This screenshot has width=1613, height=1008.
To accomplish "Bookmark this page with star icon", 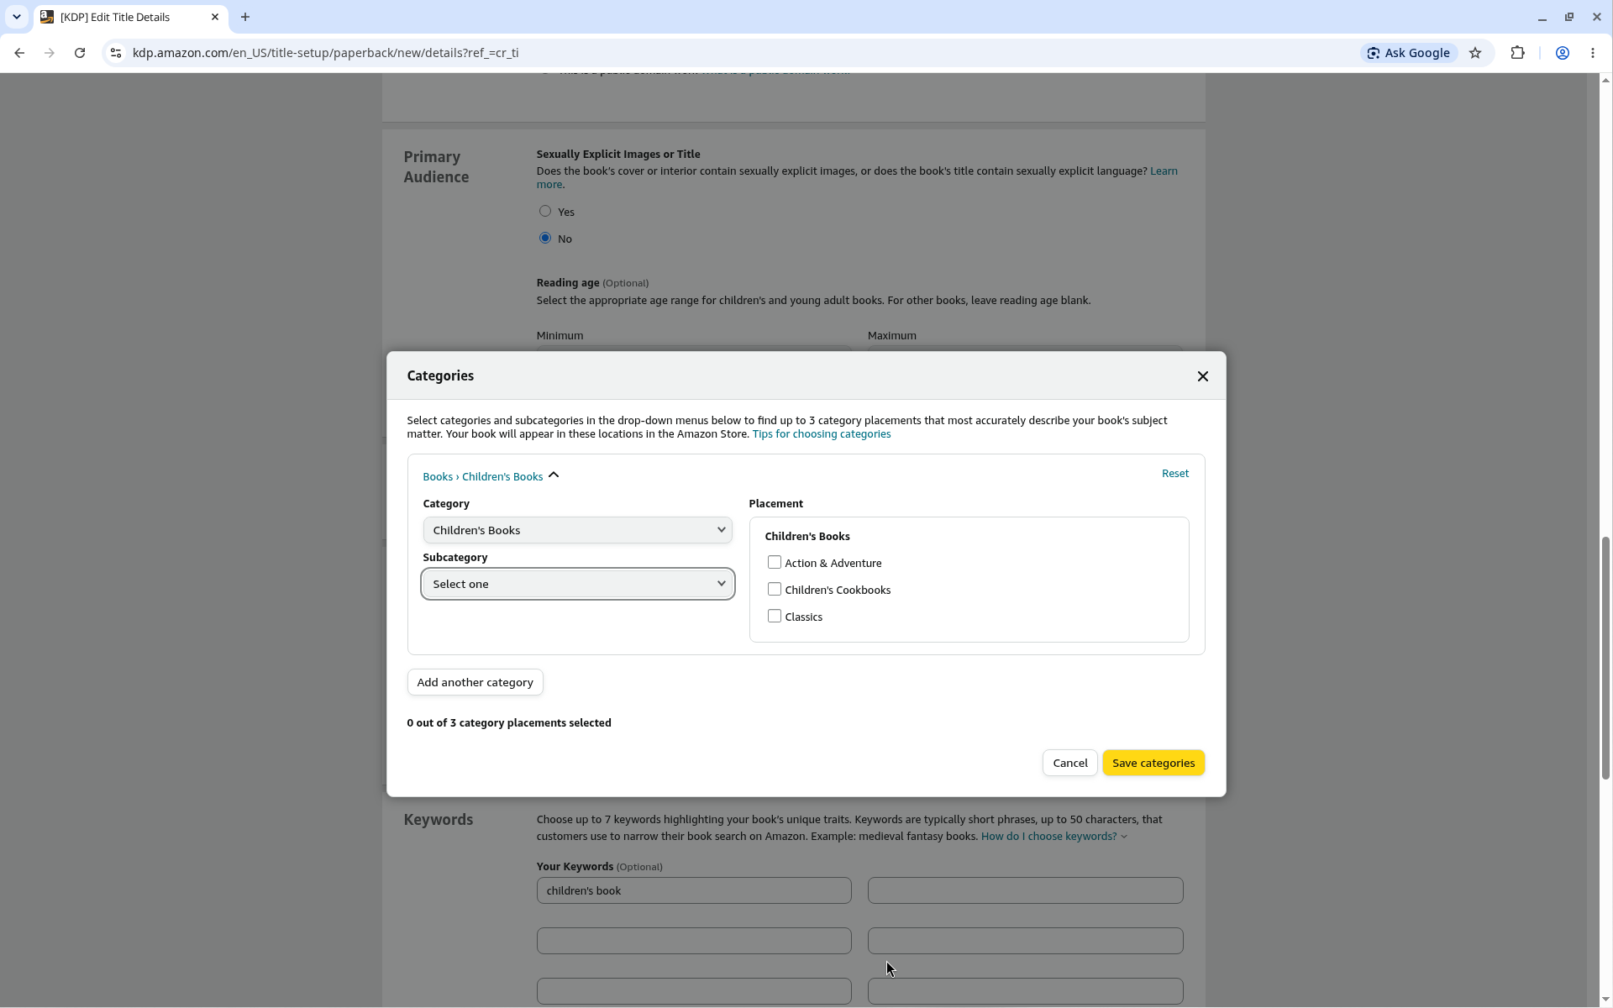I will pos(1475,53).
